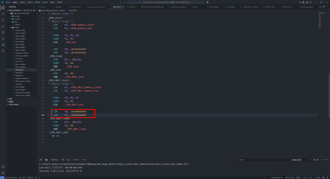Open explorer panel more actions menu
Image resolution: width=330 pixels, height=179 pixels.
[x=34, y=7]
